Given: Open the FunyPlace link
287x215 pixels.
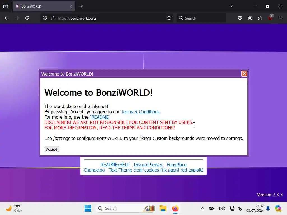Looking at the screenshot, I should tap(177, 165).
